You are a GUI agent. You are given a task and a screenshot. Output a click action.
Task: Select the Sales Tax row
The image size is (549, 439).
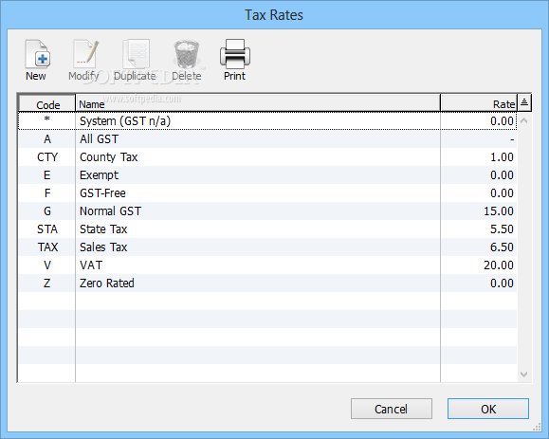pyautogui.click(x=267, y=247)
